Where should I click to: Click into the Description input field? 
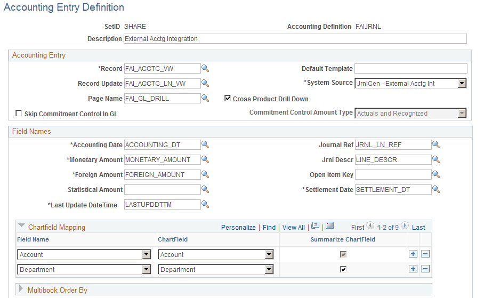pos(295,38)
